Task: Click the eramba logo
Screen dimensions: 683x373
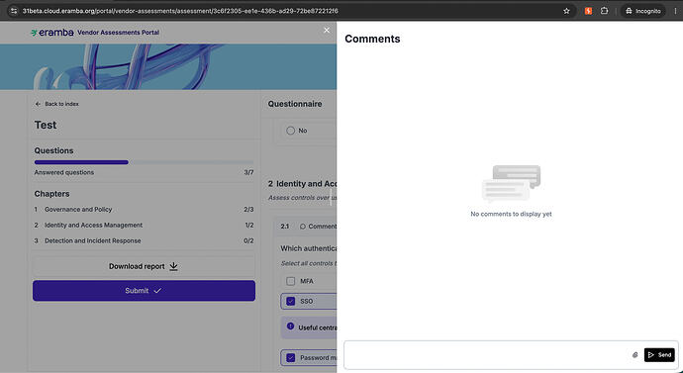Action: coord(52,33)
